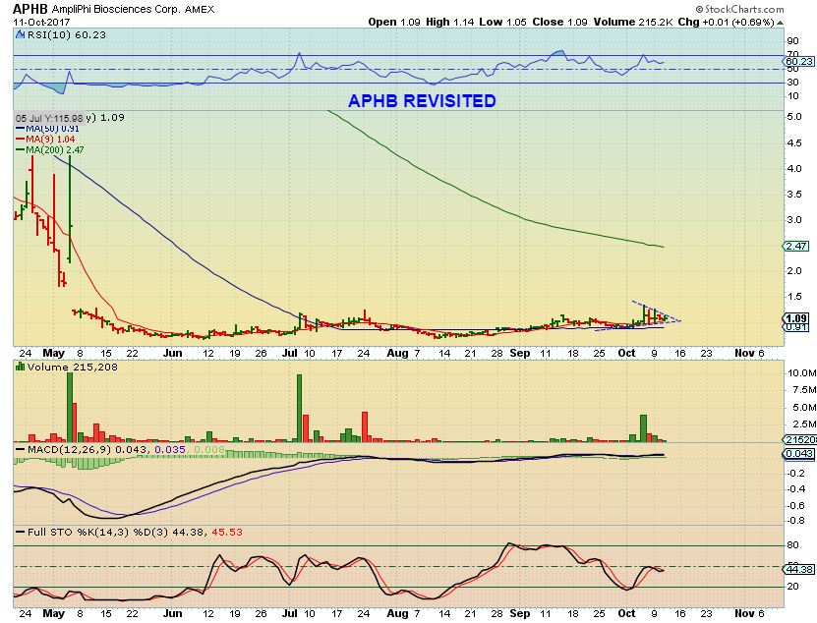Screen dimensions: 817x623
Task: Click the 60.23 RSI value tag on right axis
Action: coord(798,62)
